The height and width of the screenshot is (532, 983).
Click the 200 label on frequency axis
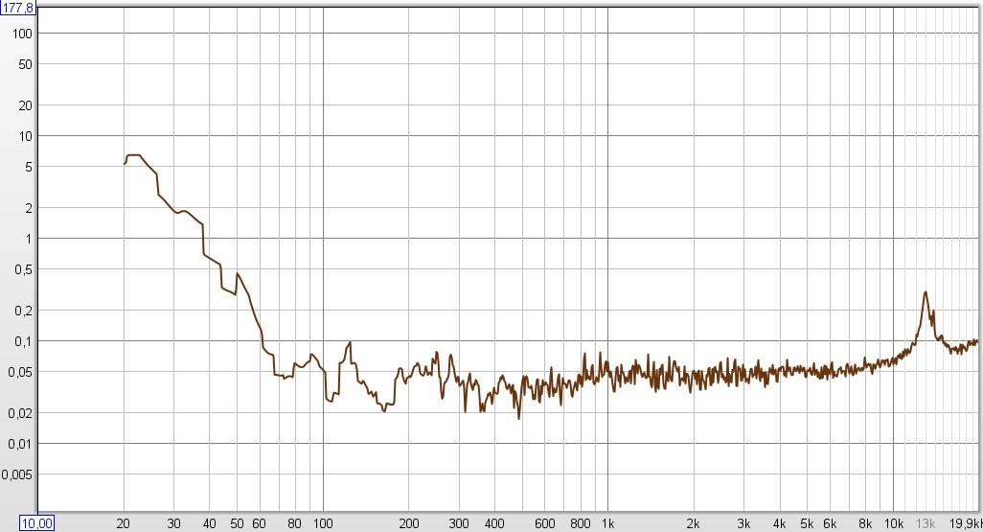409,523
